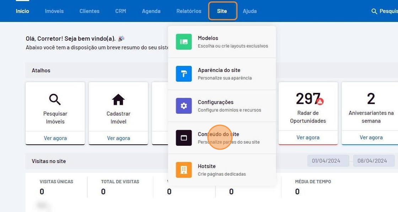Click Ver agora under Aniversariantes na semana

371,137
